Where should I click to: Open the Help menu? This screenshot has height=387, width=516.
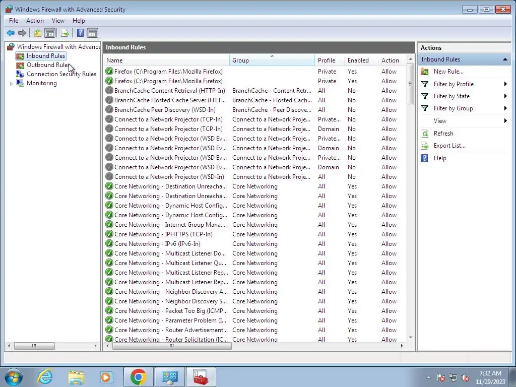pyautogui.click(x=79, y=20)
